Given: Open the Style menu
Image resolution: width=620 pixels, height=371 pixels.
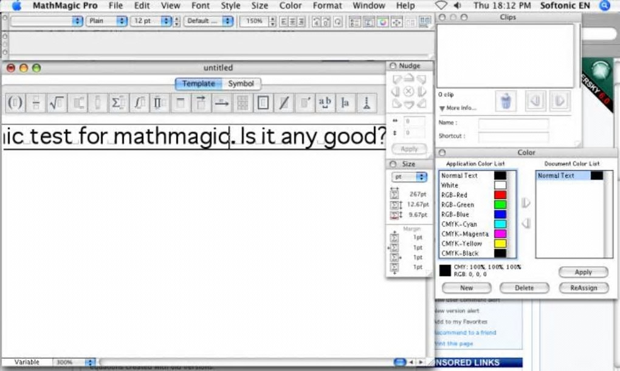Looking at the screenshot, I should (230, 5).
